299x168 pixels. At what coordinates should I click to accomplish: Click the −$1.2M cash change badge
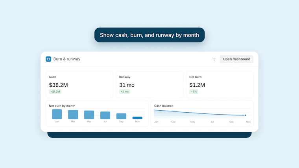(x=55, y=91)
